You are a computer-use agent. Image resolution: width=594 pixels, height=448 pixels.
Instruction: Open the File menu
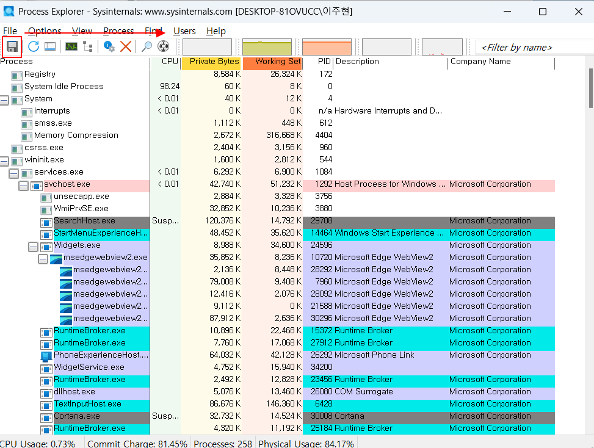(10, 31)
